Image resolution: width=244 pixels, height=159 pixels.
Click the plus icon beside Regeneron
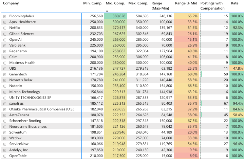click(5, 51)
